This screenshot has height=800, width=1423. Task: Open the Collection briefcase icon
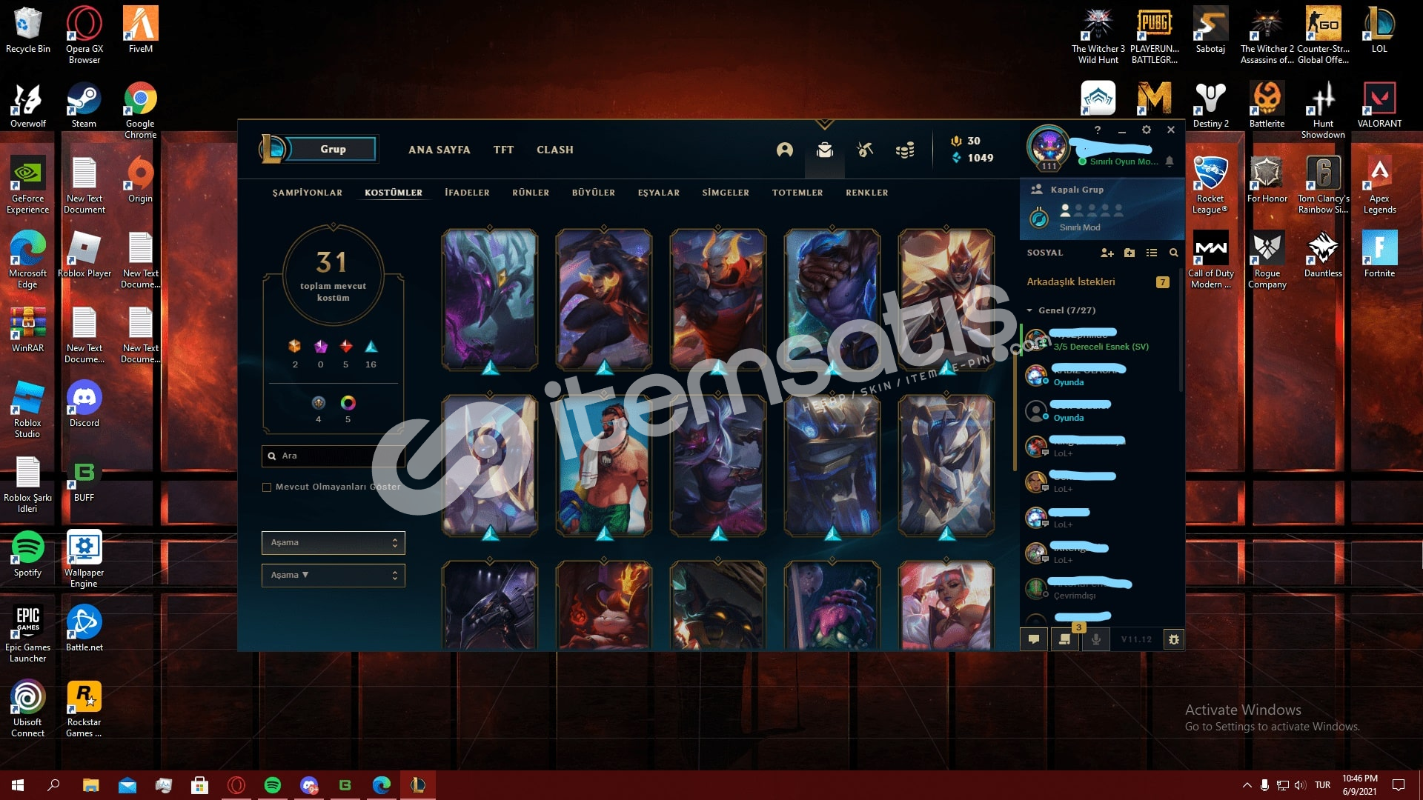coord(824,150)
